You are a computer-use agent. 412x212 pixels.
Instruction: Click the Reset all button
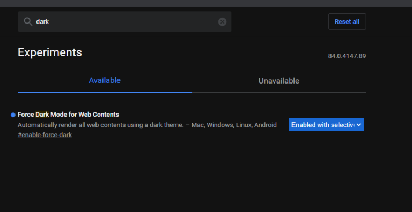[347, 21]
